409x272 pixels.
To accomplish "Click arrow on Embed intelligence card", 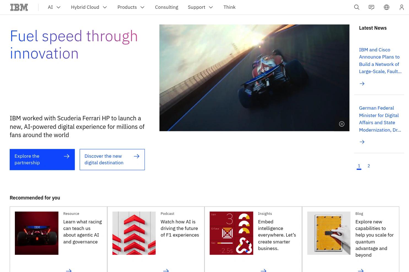I will [x=264, y=270].
